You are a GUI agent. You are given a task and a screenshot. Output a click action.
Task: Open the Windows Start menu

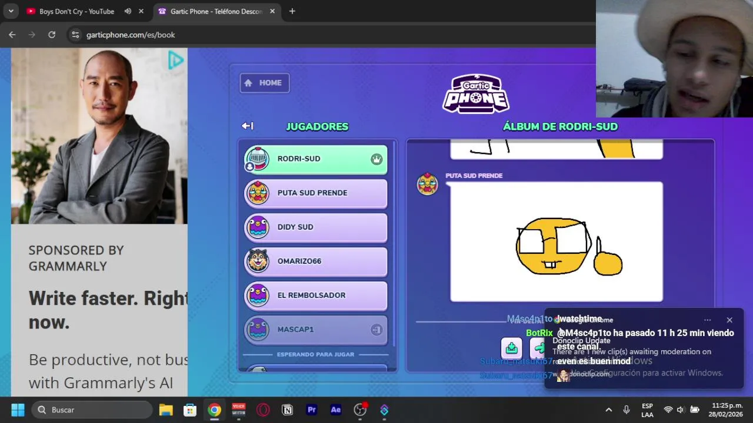click(18, 409)
